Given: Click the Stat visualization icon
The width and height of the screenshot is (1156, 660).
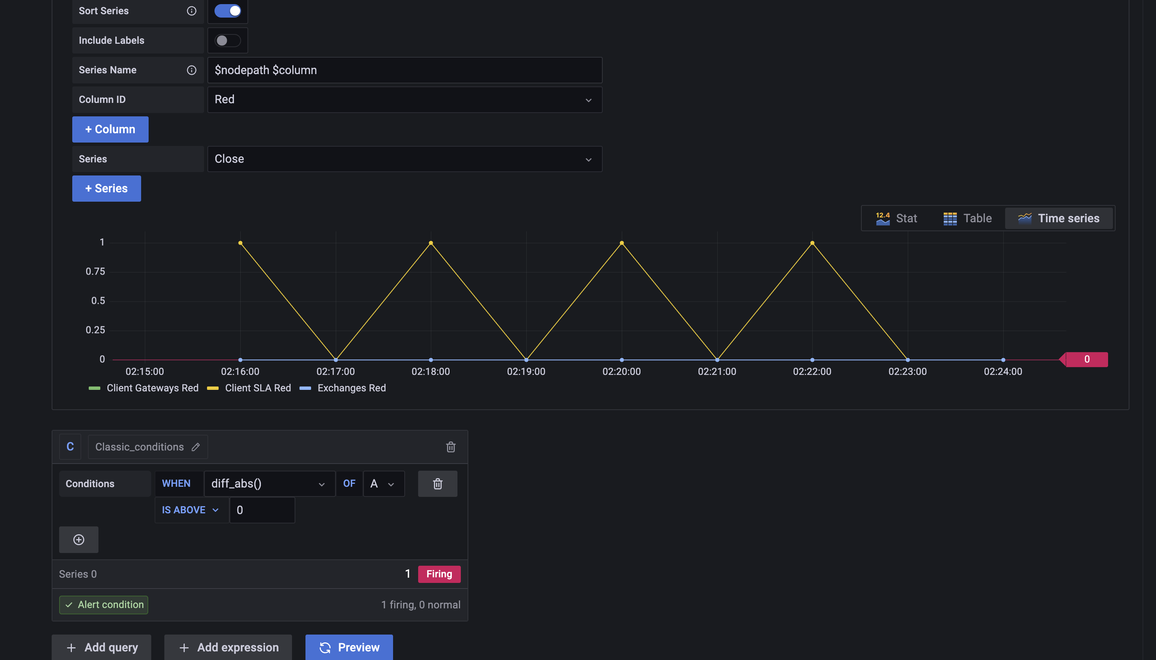Looking at the screenshot, I should 882,219.
